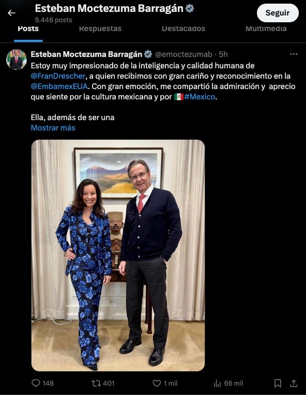Open the Multimedia tab
This screenshot has width=306, height=395.
pos(266,28)
